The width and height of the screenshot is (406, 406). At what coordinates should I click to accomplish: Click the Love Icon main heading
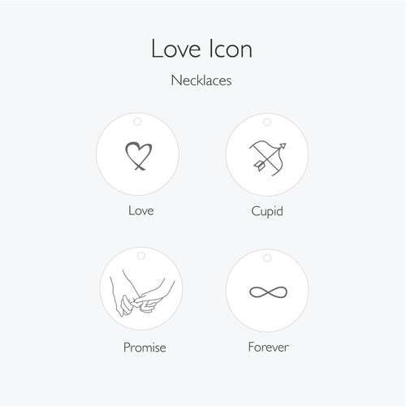coord(201,49)
